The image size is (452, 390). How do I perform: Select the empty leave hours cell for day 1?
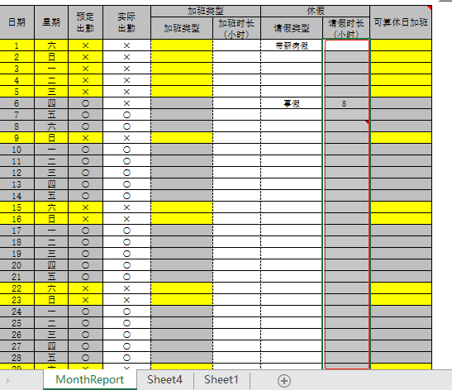346,45
